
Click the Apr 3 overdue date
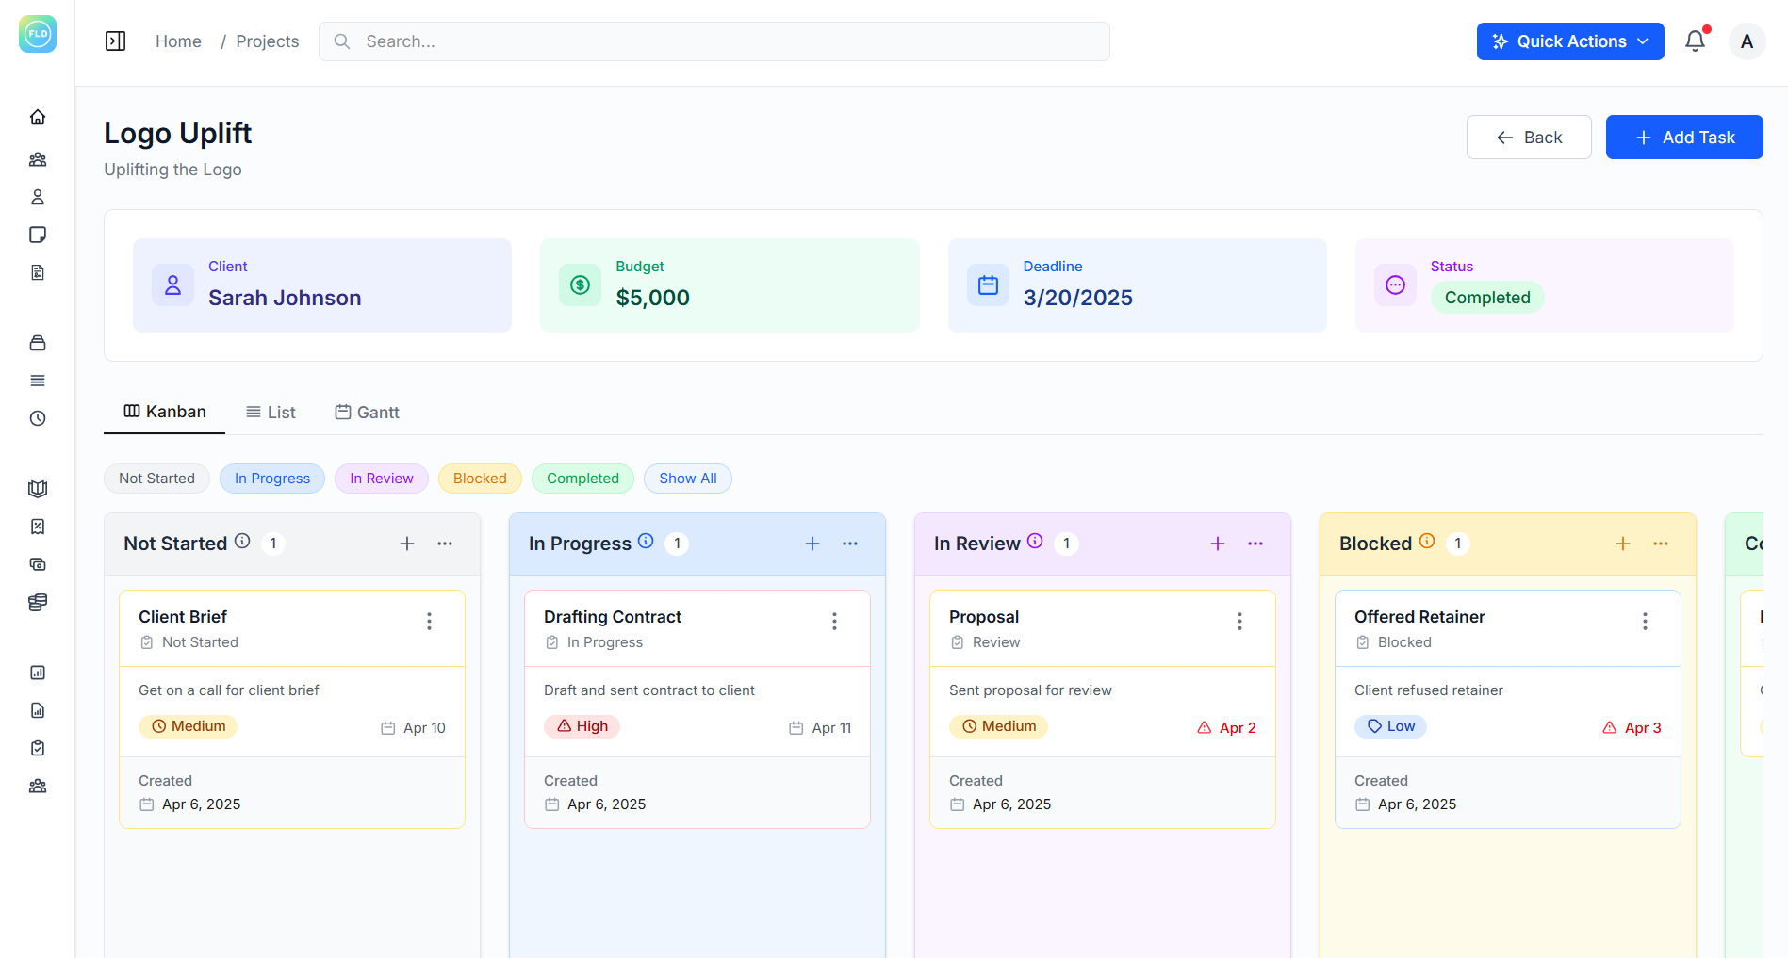click(1632, 728)
